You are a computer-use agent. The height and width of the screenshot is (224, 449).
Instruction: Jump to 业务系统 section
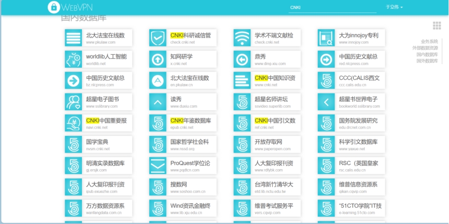[x=429, y=41]
